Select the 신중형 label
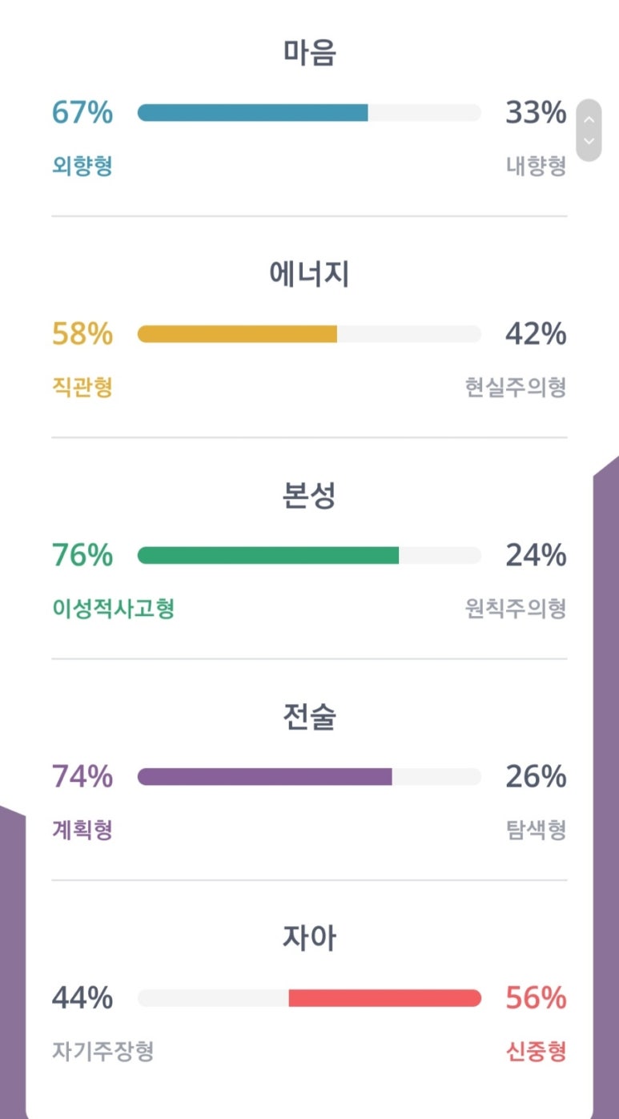The height and width of the screenshot is (1119, 619). click(x=536, y=1051)
